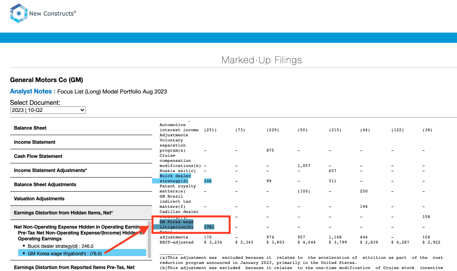Click Automotive interest income (251) value
Screen dimensions: 457x271
tap(210, 130)
